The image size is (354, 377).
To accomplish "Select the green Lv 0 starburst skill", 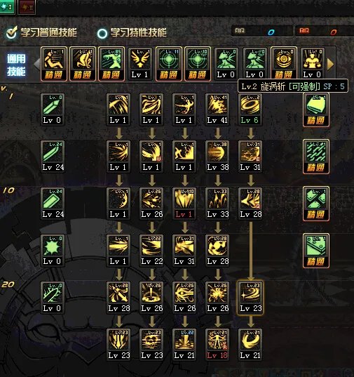I will [x=53, y=251].
